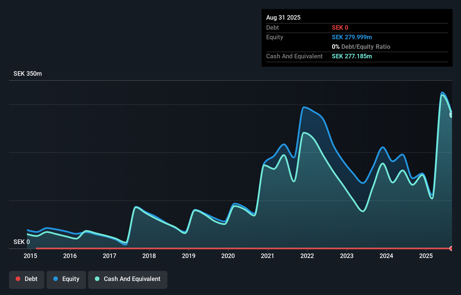This screenshot has height=295, width=461.
Task: Expand the Aug 31 2025 tooltip details
Action: [x=283, y=17]
